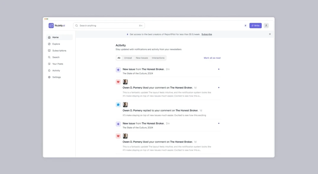Switch to the Interactions tab
Screen dimensions: 318x174
tap(158, 58)
